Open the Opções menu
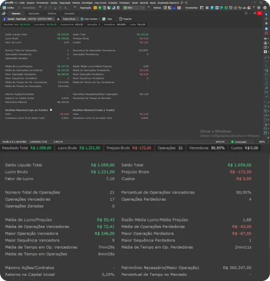This screenshot has width=270, height=281. [x=53, y=3]
